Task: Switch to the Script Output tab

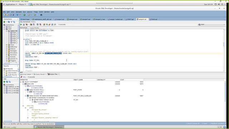Action: pyautogui.click(x=26, y=74)
